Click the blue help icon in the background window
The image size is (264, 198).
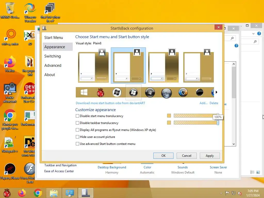pos(259,34)
